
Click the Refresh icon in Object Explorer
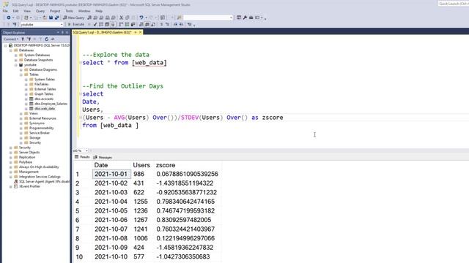(46, 39)
